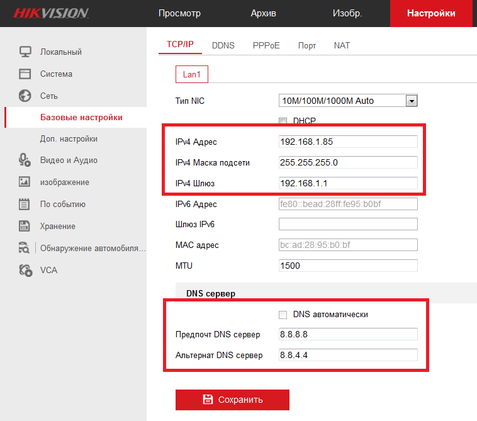Click the Local monitor icon in sidebar
This screenshot has width=477, height=421.
(25, 52)
